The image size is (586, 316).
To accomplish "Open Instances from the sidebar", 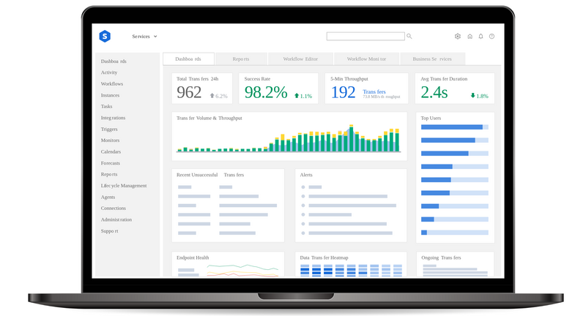I will [111, 95].
